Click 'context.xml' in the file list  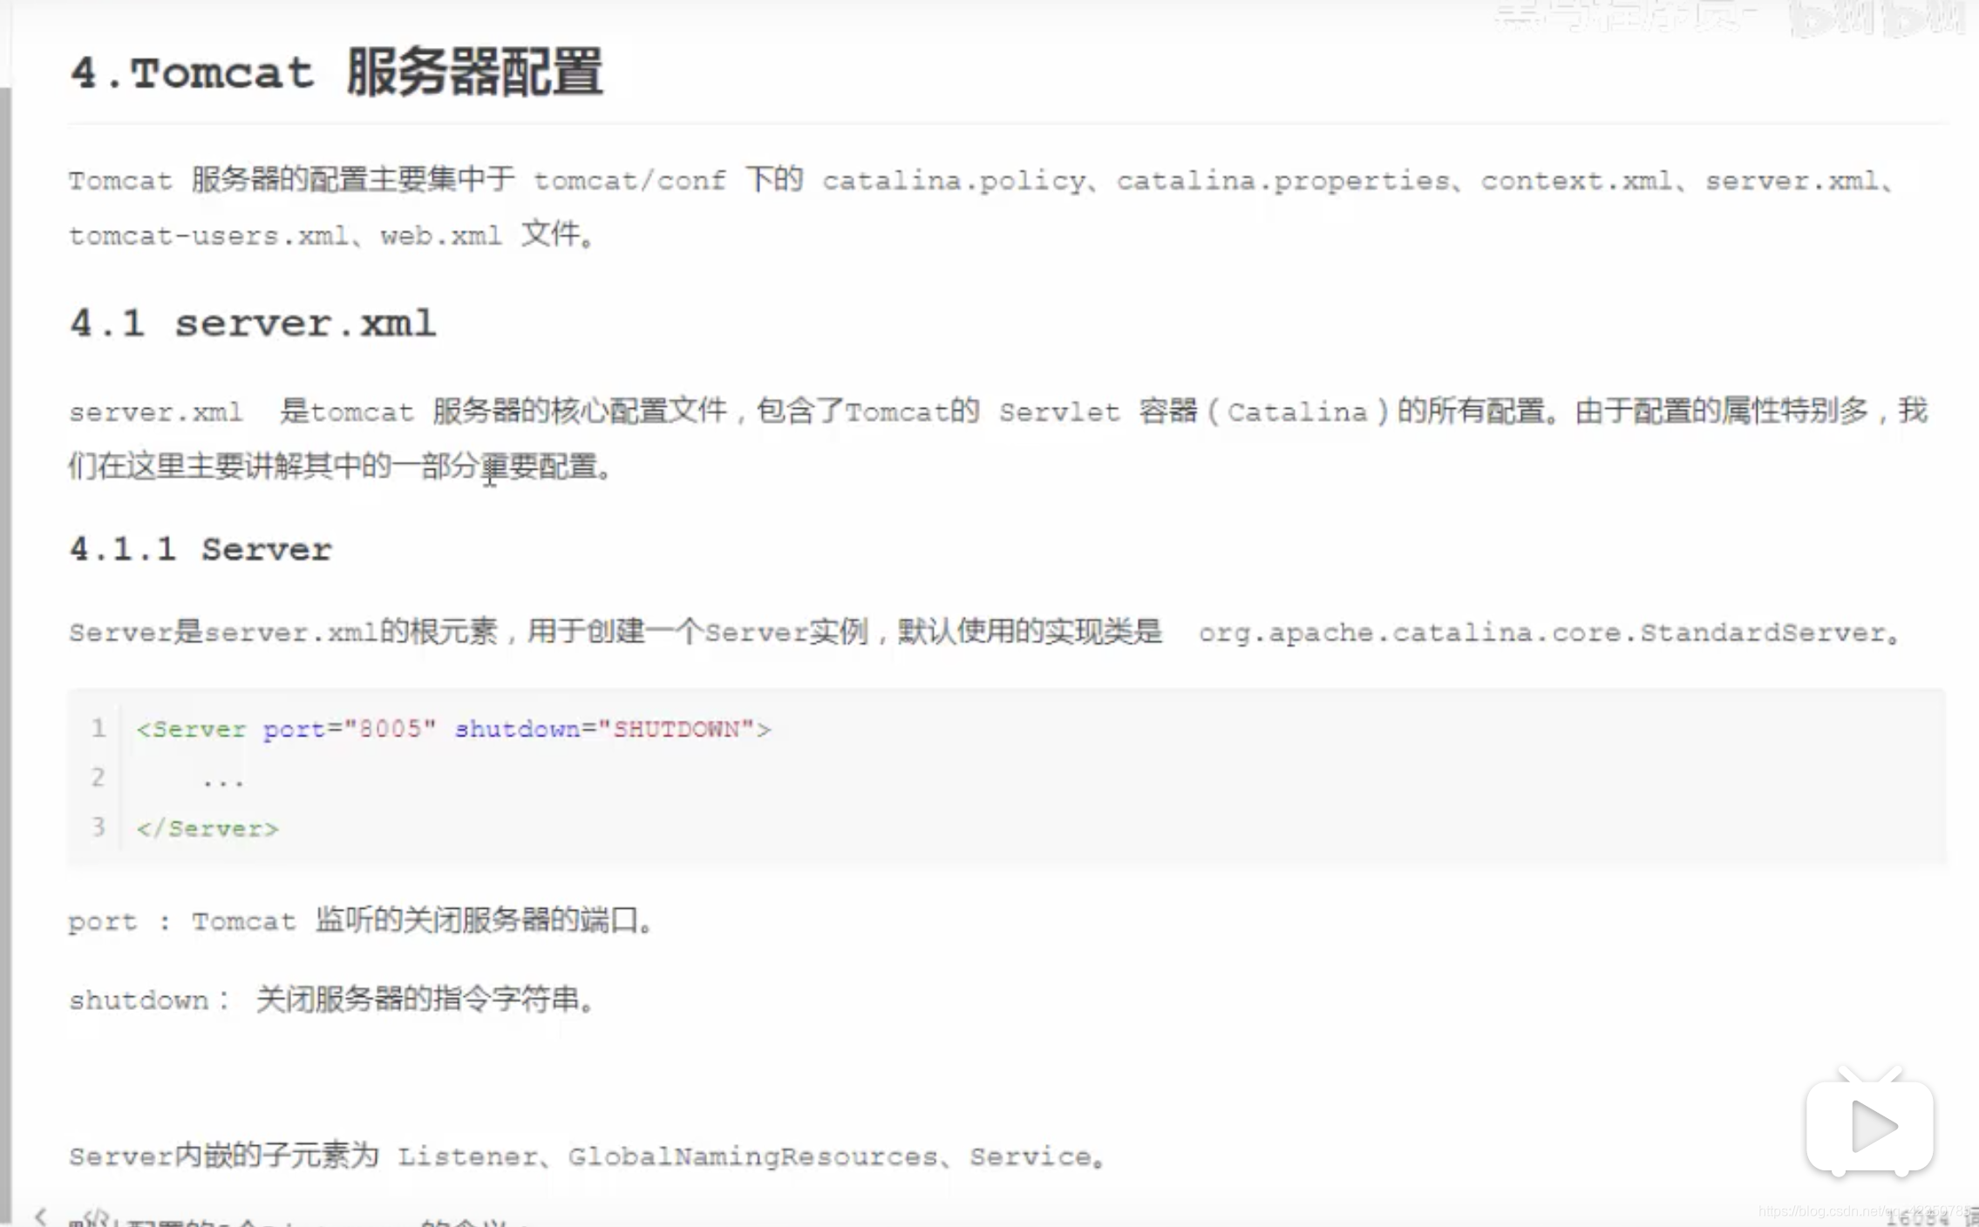1576,180
